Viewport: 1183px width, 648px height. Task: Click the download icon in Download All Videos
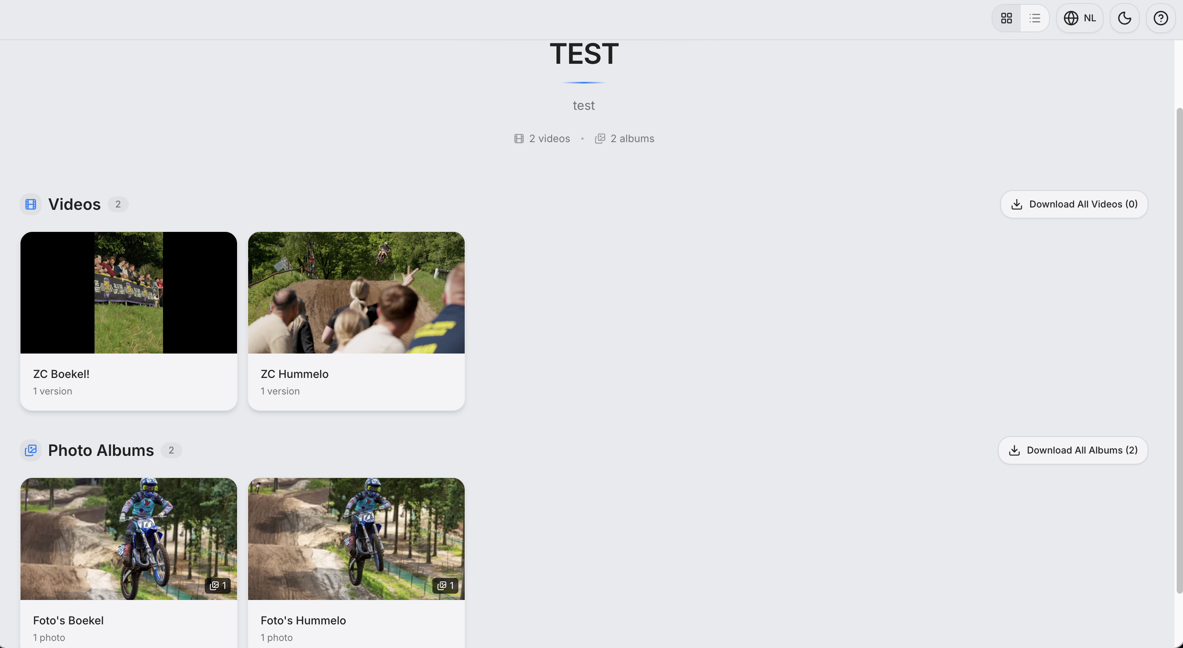(x=1017, y=204)
